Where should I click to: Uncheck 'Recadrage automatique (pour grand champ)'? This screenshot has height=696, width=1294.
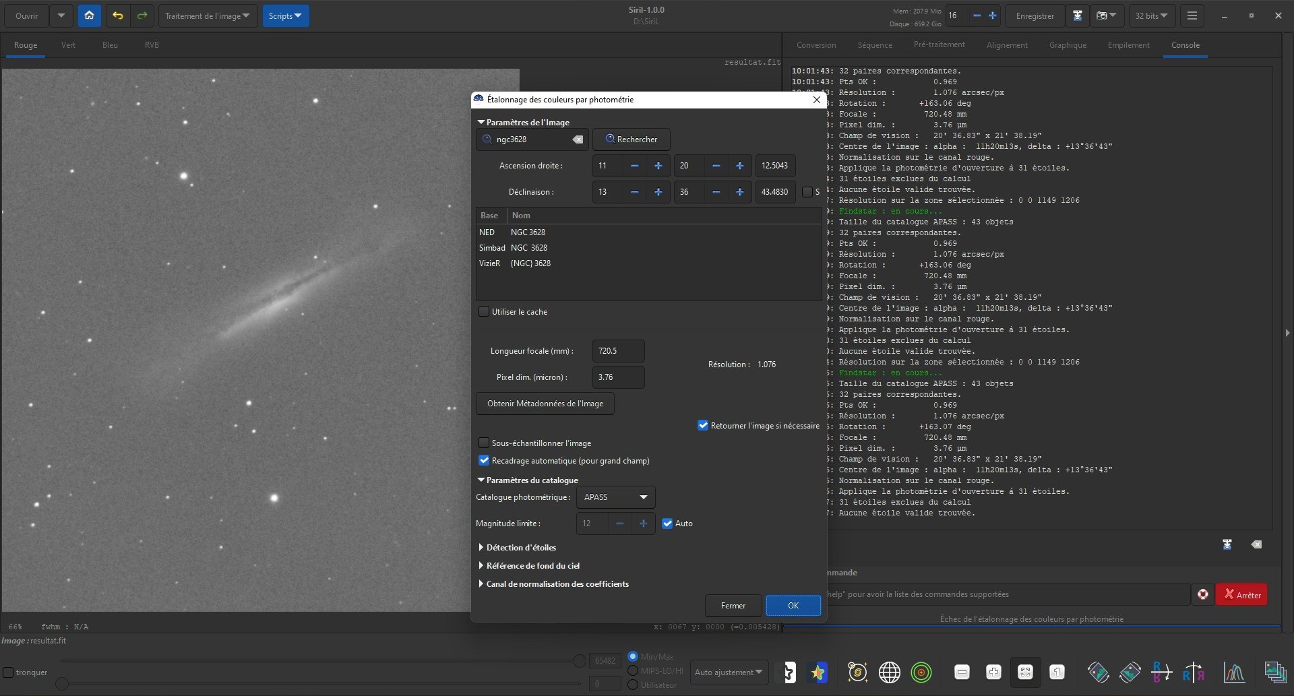[x=484, y=460]
